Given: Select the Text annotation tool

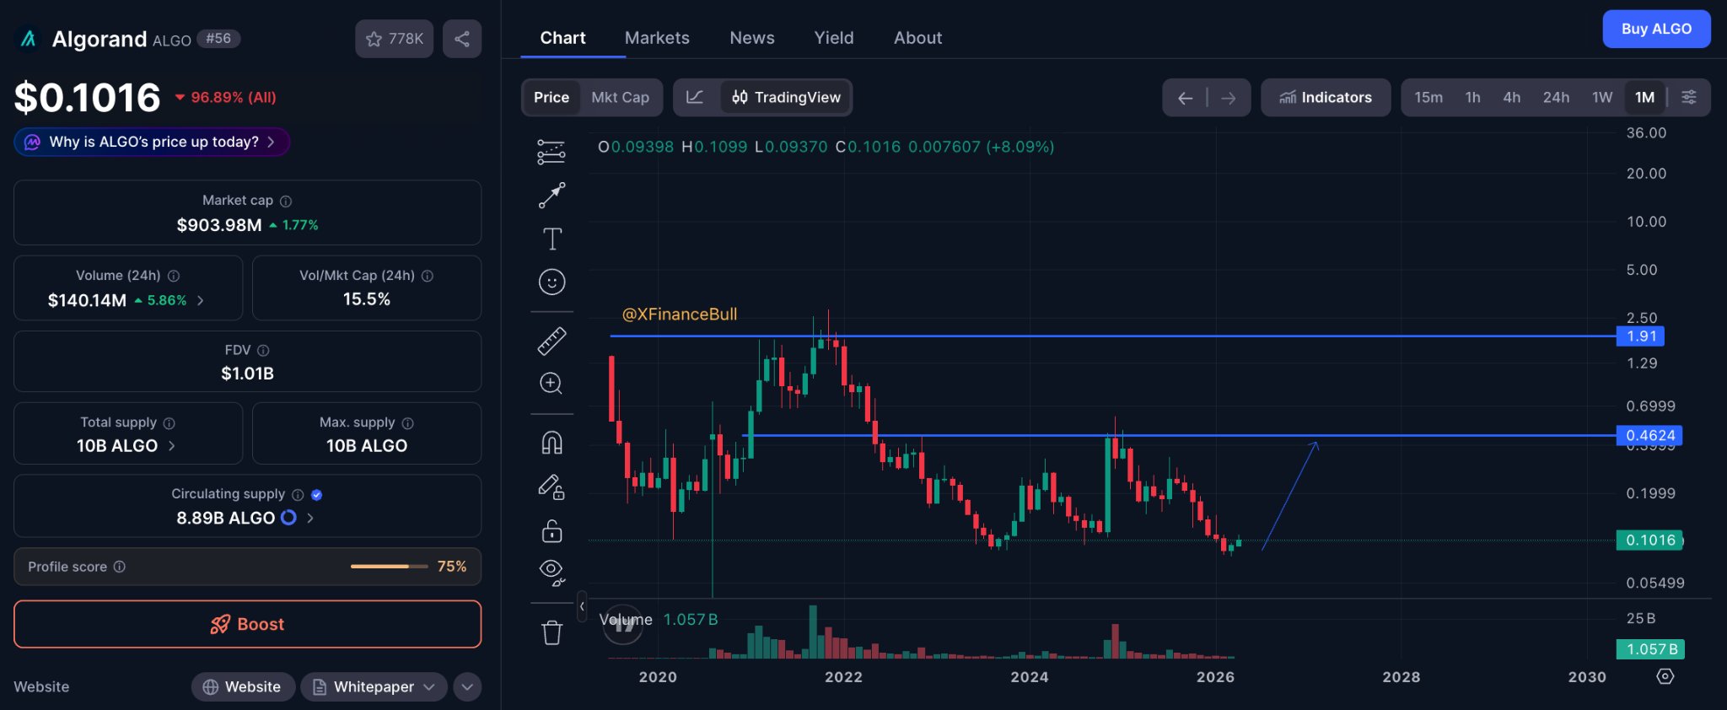Looking at the screenshot, I should (x=551, y=239).
